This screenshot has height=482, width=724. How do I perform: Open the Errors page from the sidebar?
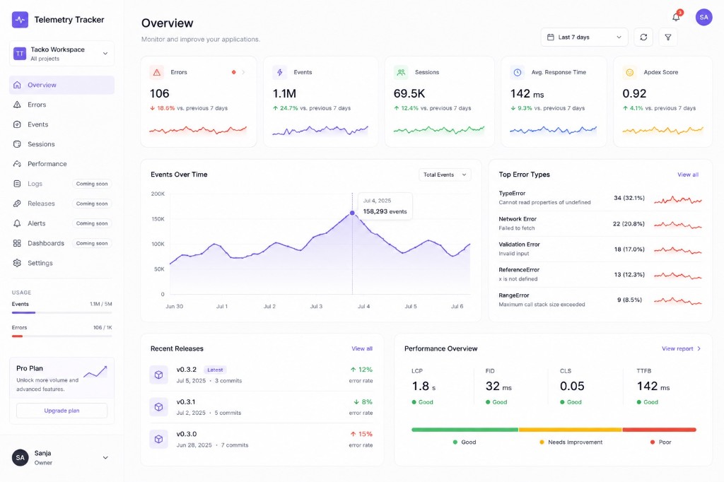(62, 105)
